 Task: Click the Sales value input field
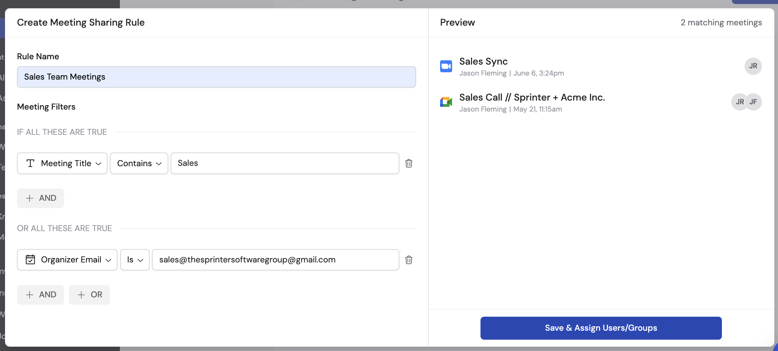(284, 163)
